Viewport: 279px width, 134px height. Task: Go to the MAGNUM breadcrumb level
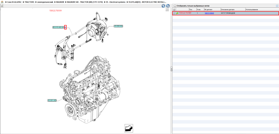(60, 2)
